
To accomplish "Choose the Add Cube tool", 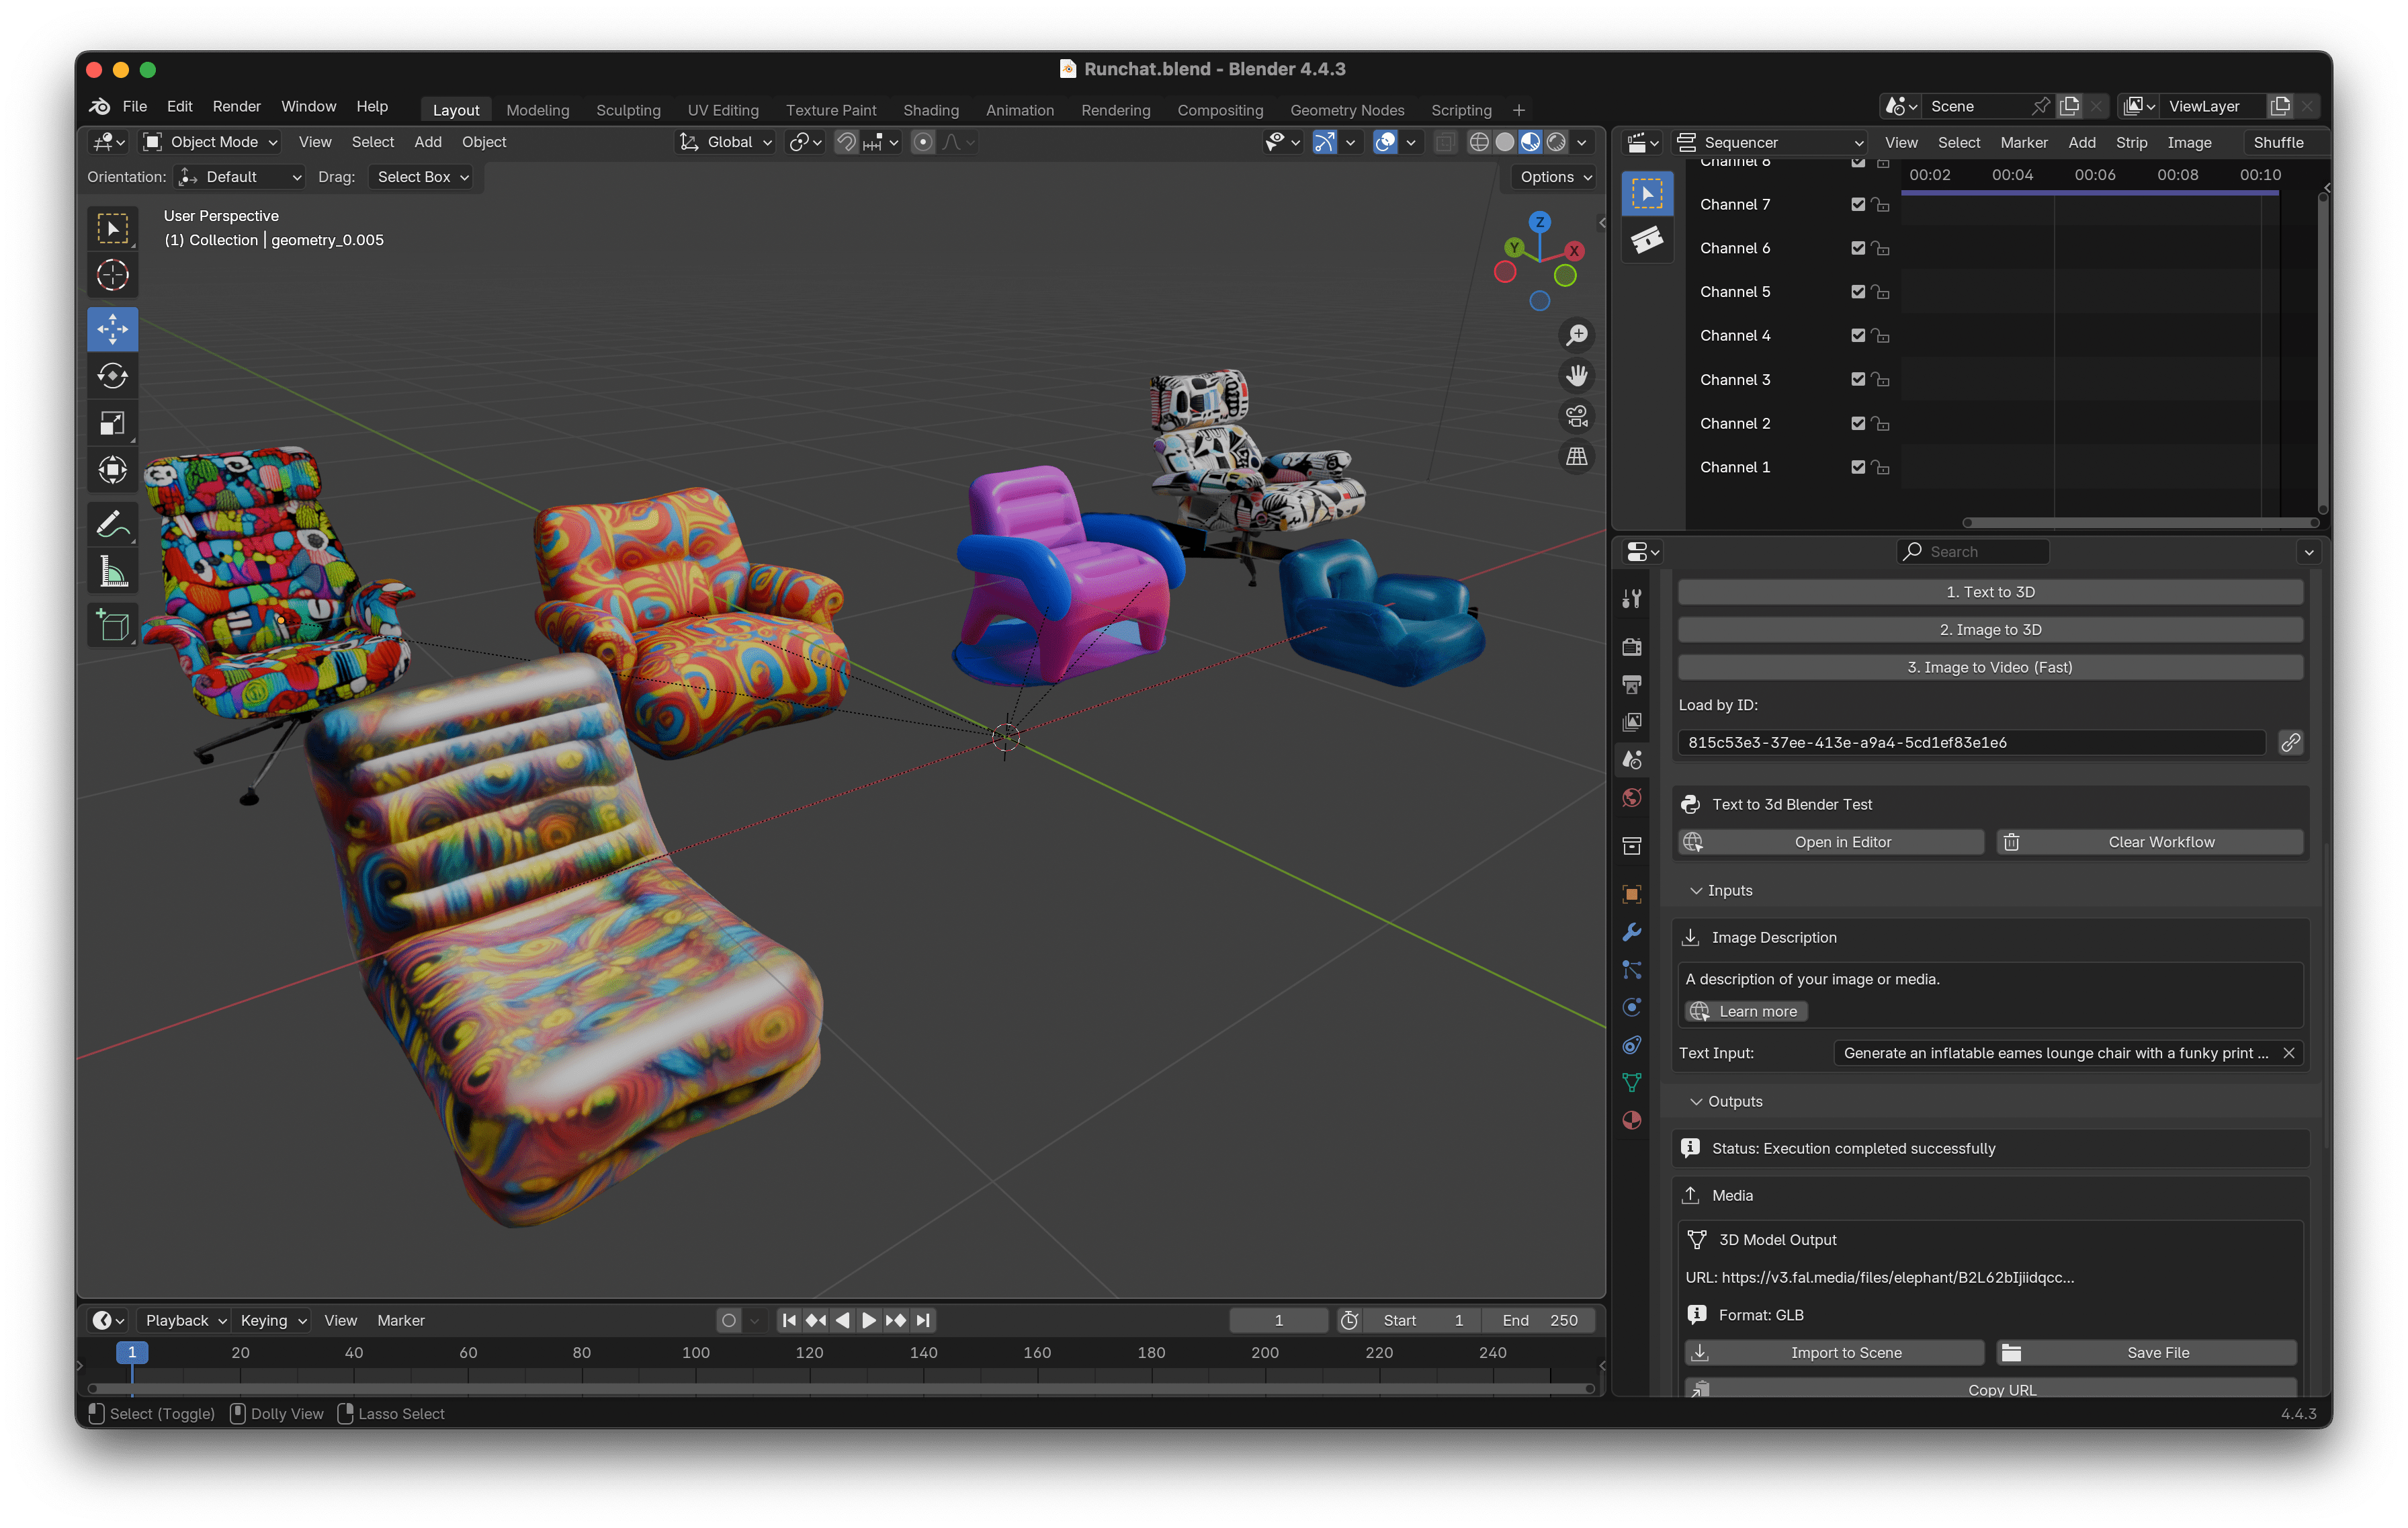I will click(112, 626).
